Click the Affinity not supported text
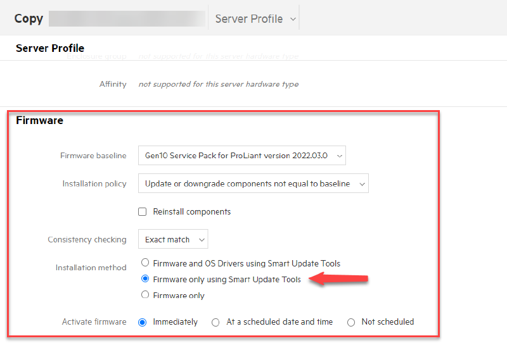The image size is (507, 343). pos(218,84)
